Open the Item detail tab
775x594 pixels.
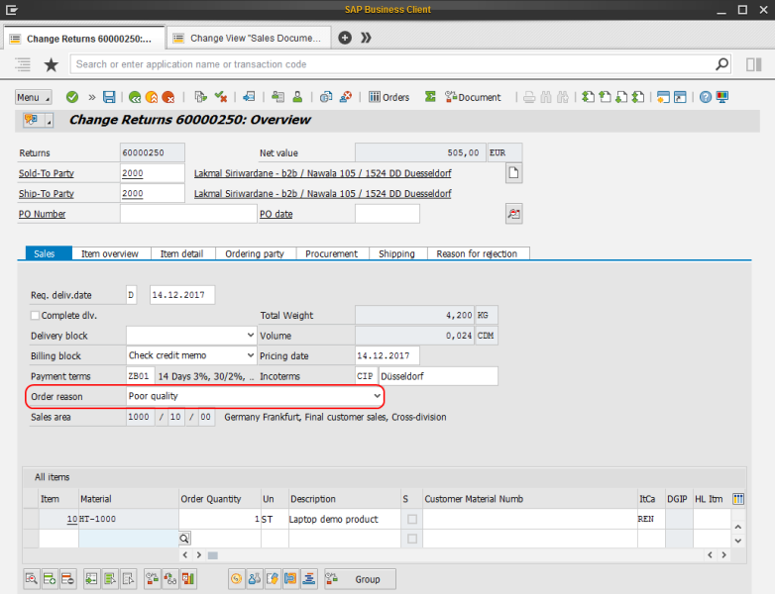tap(181, 253)
